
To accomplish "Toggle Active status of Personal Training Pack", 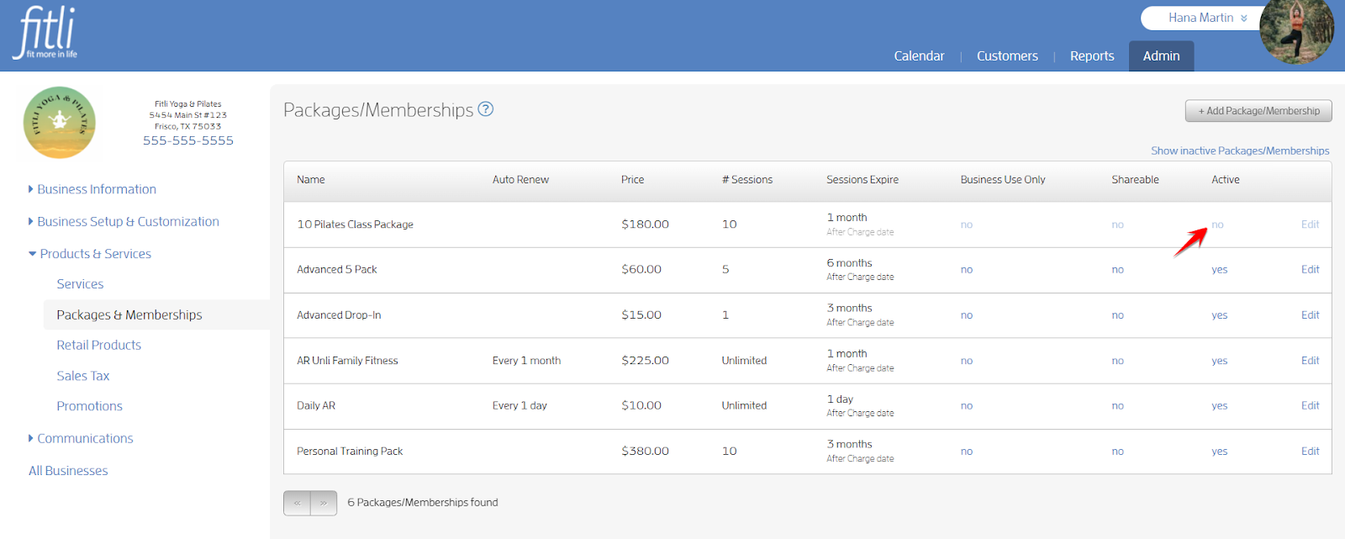I will click(x=1220, y=452).
